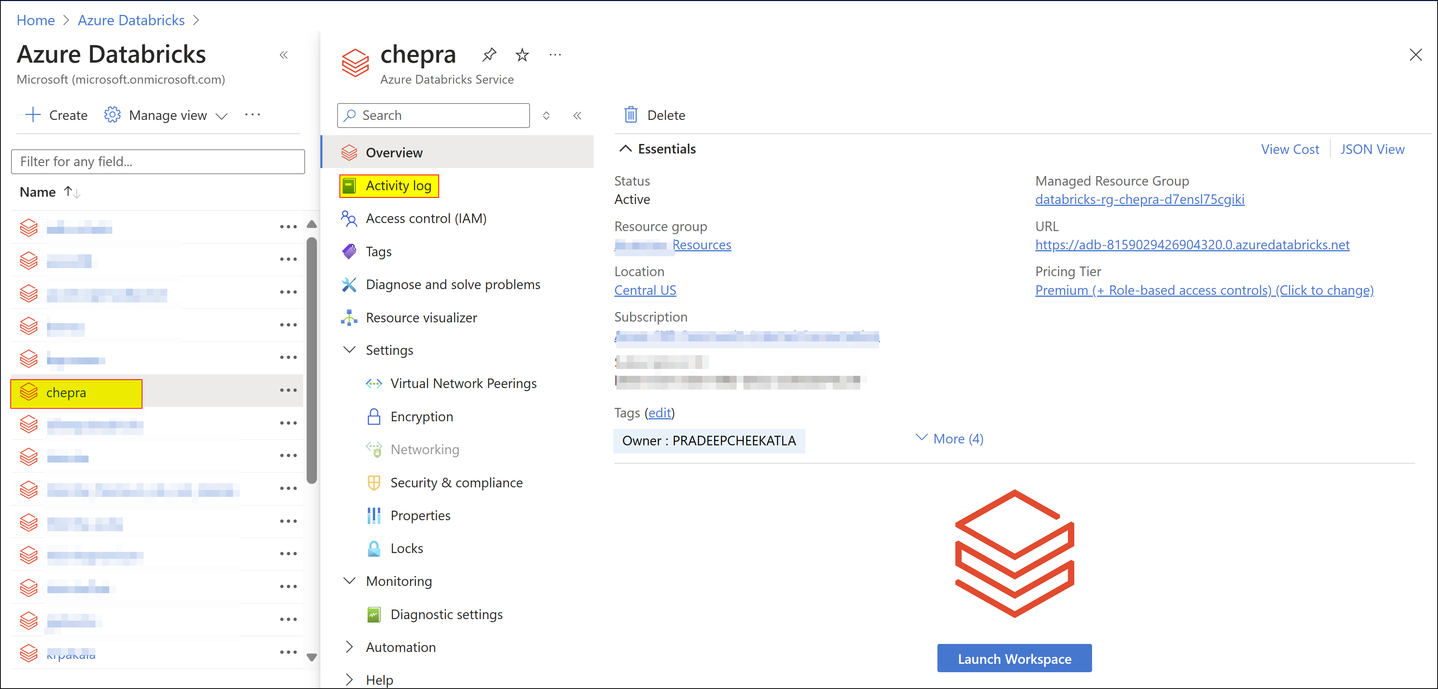
Task: Open the Activity log menu item
Action: click(398, 185)
